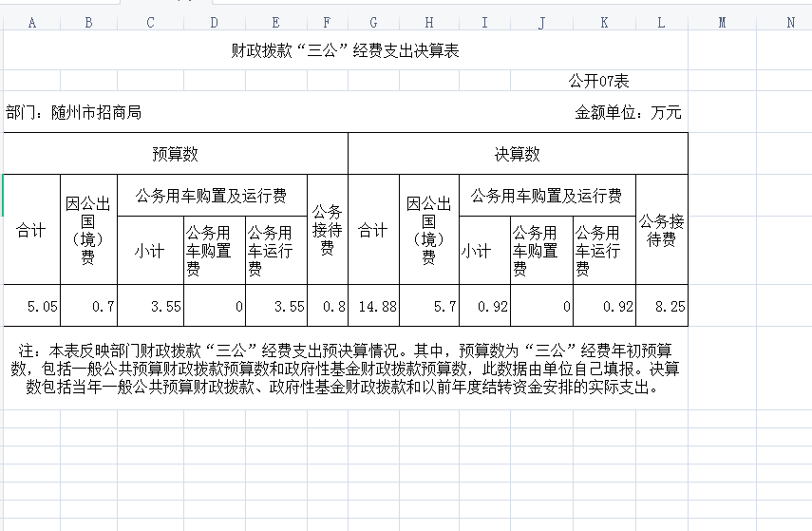Select the "公务接待费" header under 决算数
The height and width of the screenshot is (531, 812).
pyautogui.click(x=662, y=230)
